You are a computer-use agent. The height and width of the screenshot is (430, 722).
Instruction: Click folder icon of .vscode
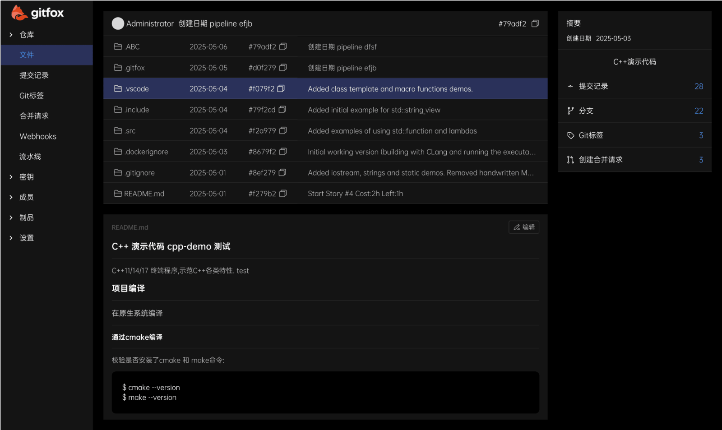tap(118, 88)
